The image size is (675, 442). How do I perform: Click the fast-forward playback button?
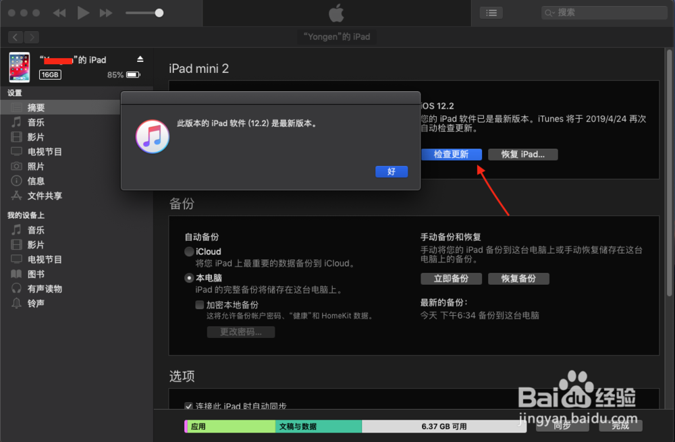[106, 13]
